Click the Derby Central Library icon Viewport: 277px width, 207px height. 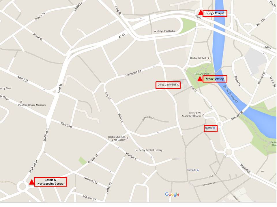point(136,150)
